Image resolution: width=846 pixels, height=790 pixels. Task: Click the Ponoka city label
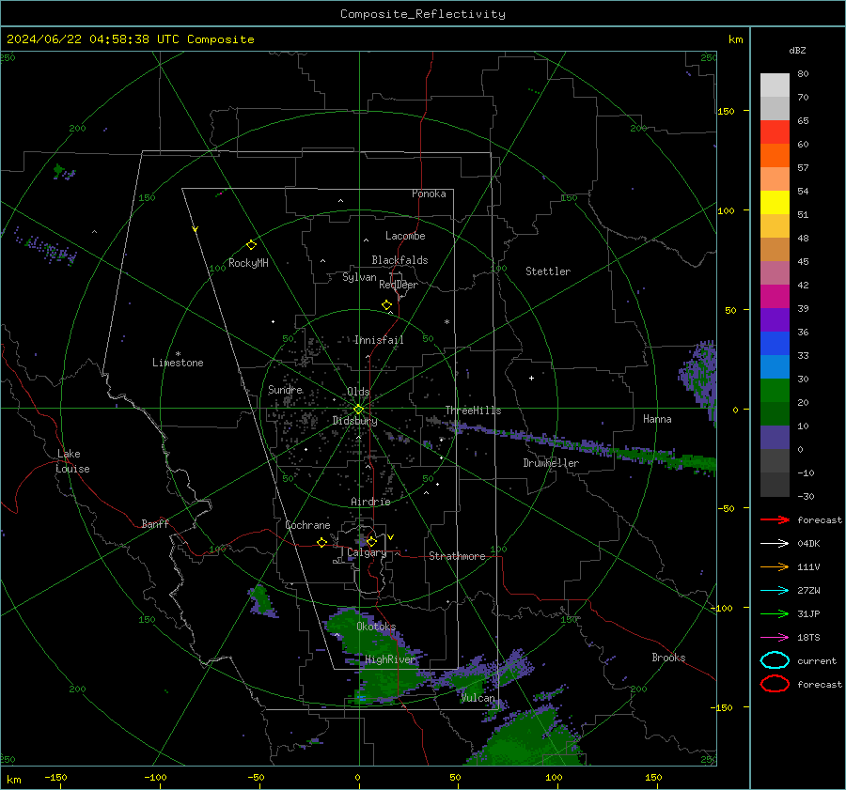(x=429, y=194)
